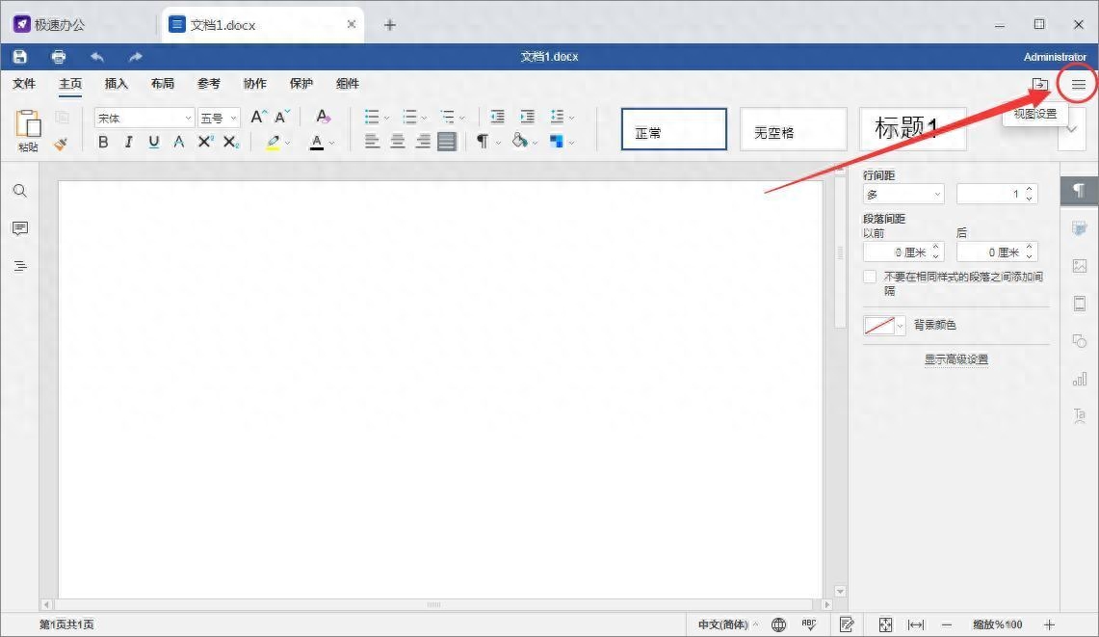Toggle track changes icon in status bar

(847, 624)
